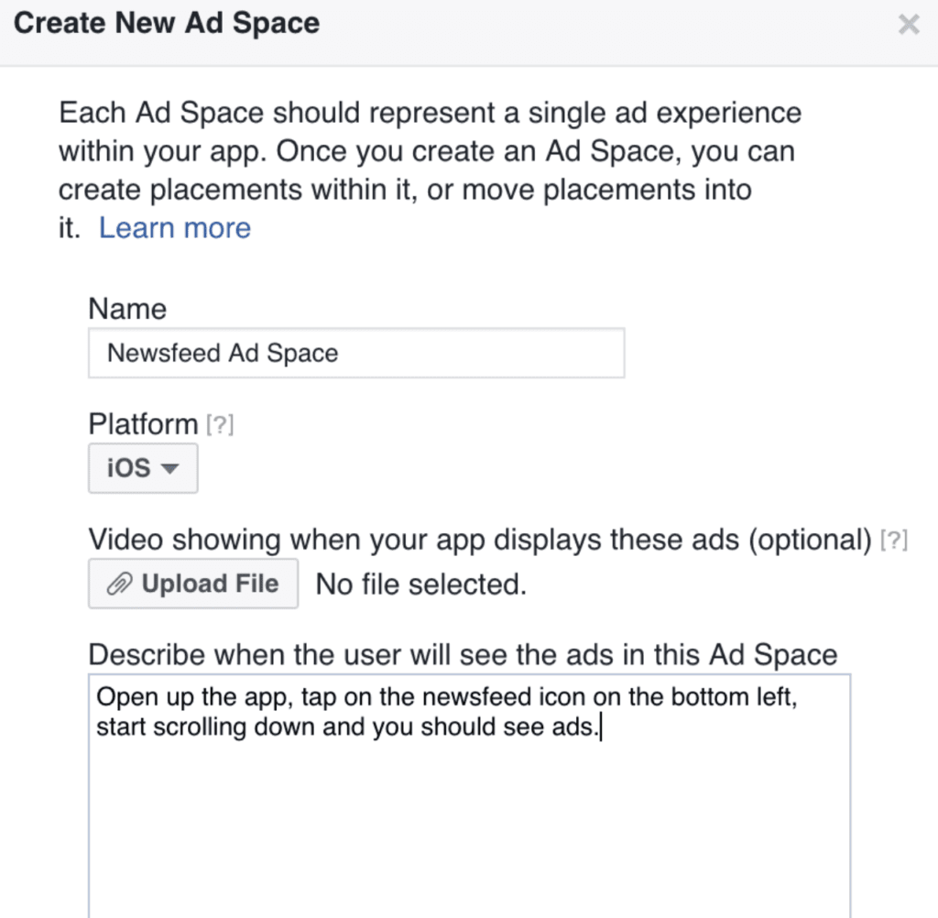Close the Create New Ad Space dialog

[x=908, y=25]
